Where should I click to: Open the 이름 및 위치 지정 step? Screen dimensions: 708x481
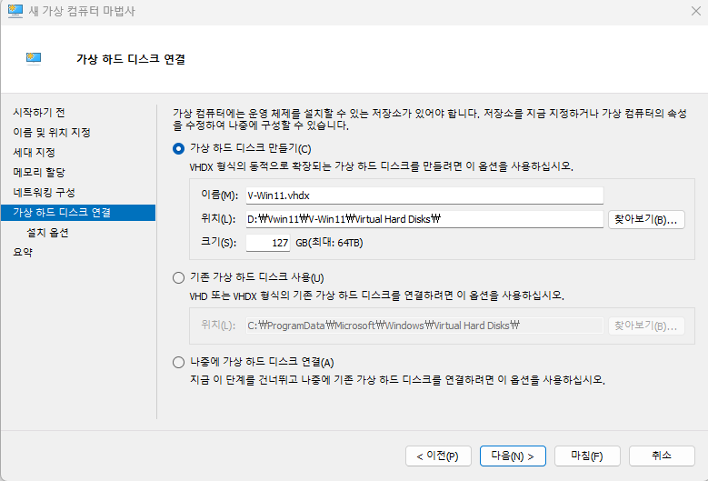click(52, 133)
